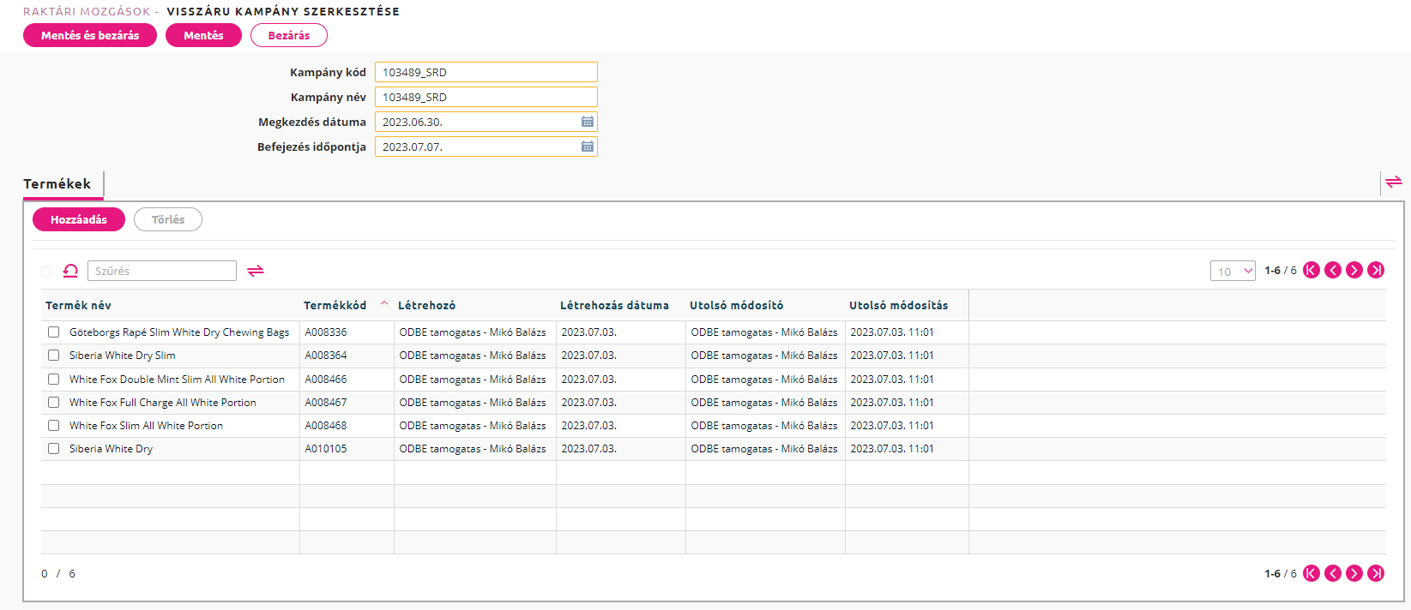Click sort arrow on Termékkód column
This screenshot has height=610, width=1411.
384,303
